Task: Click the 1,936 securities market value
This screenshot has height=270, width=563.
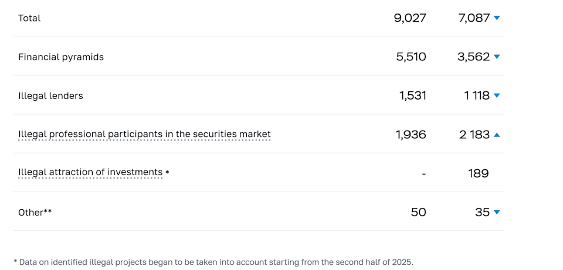Action: pyautogui.click(x=411, y=135)
